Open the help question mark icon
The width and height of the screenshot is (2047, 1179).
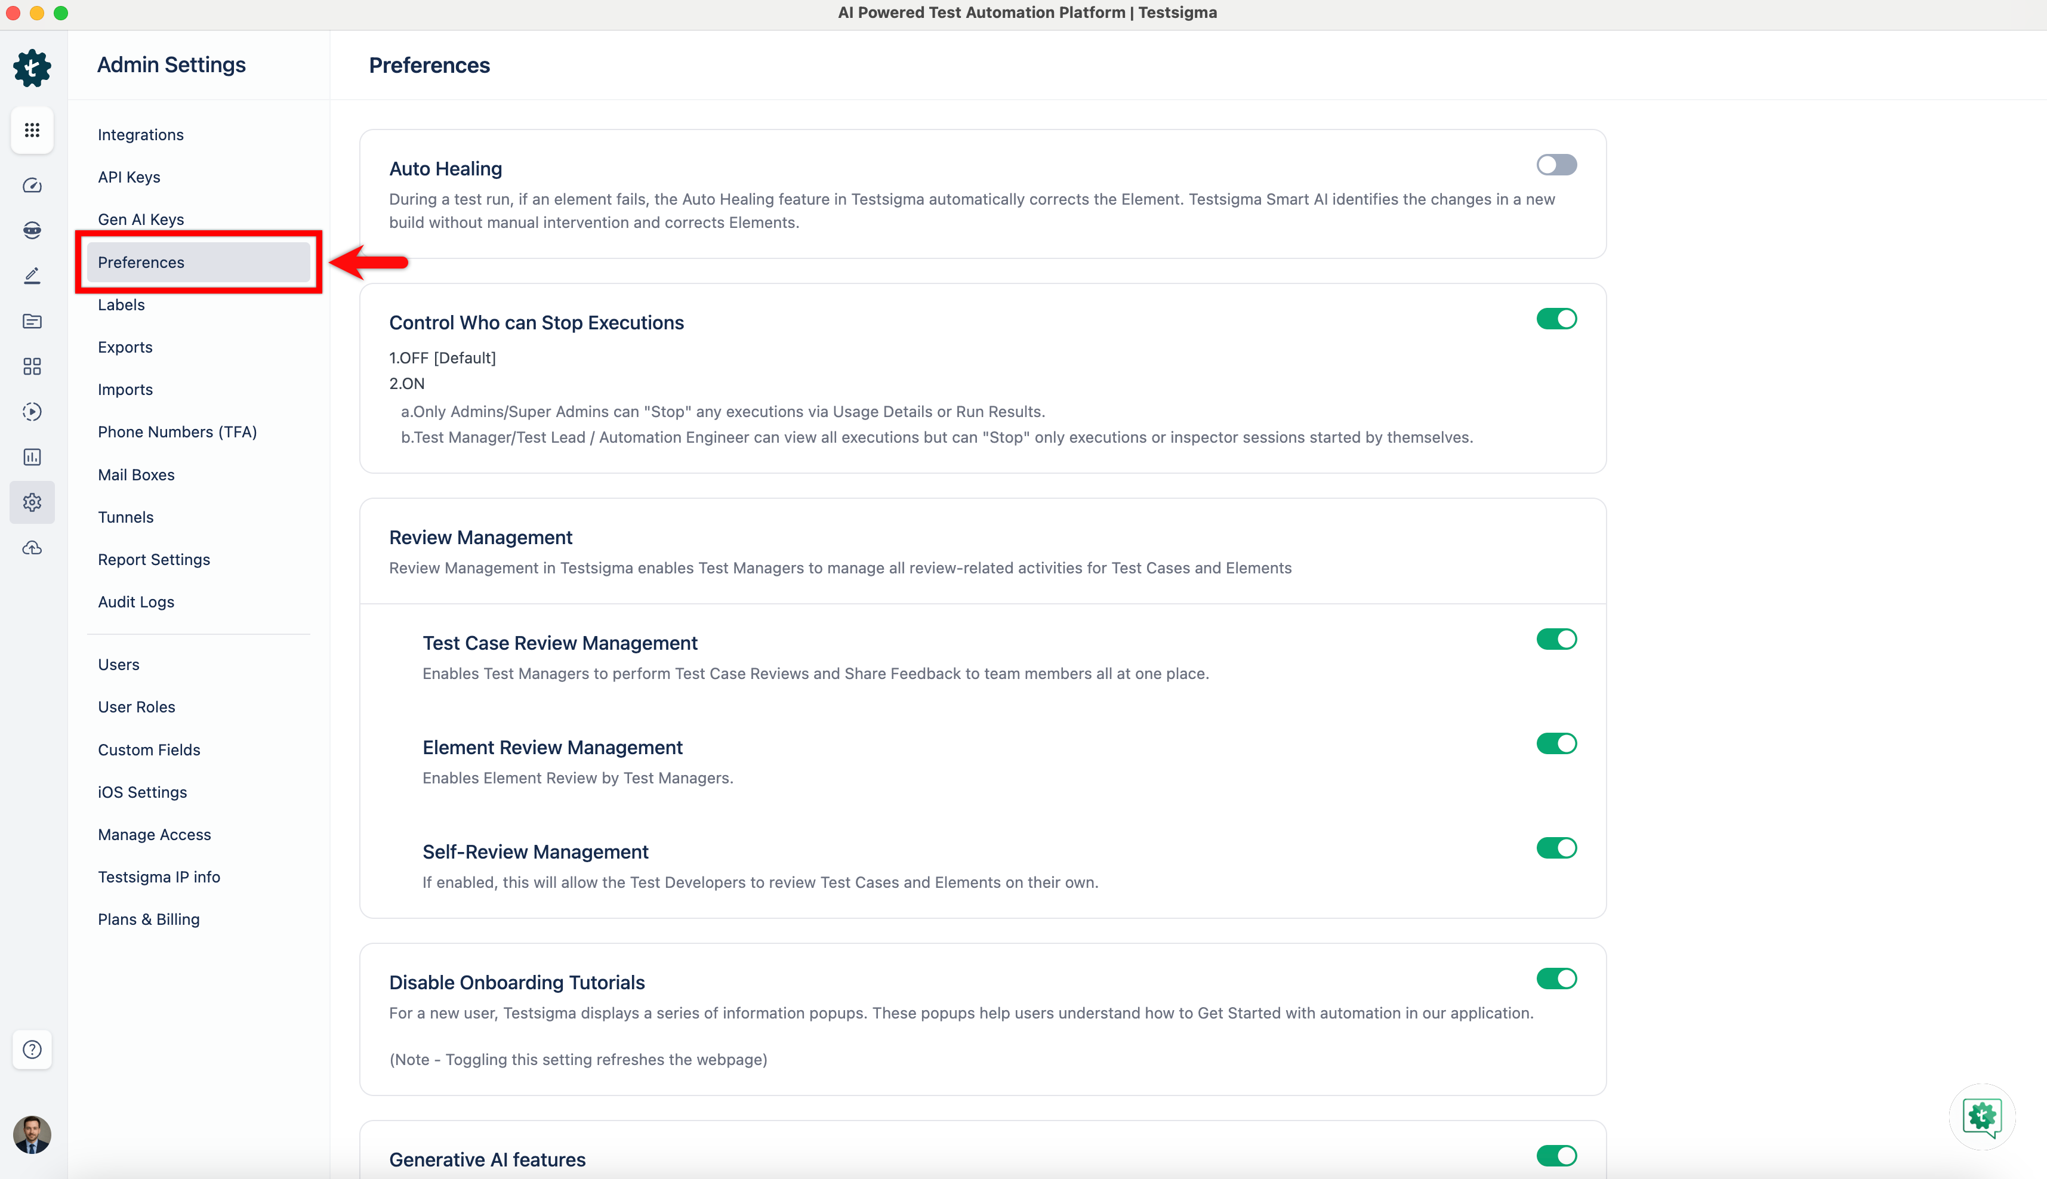pyautogui.click(x=32, y=1050)
